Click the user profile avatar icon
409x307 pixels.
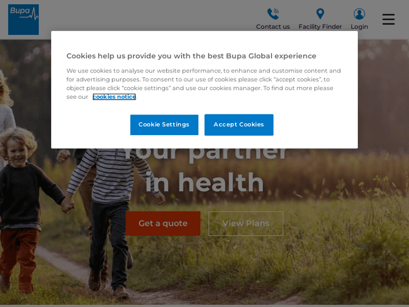(359, 14)
